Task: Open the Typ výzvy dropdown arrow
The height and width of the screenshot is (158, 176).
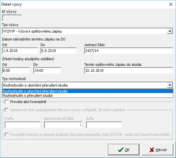Action: click(x=170, y=31)
